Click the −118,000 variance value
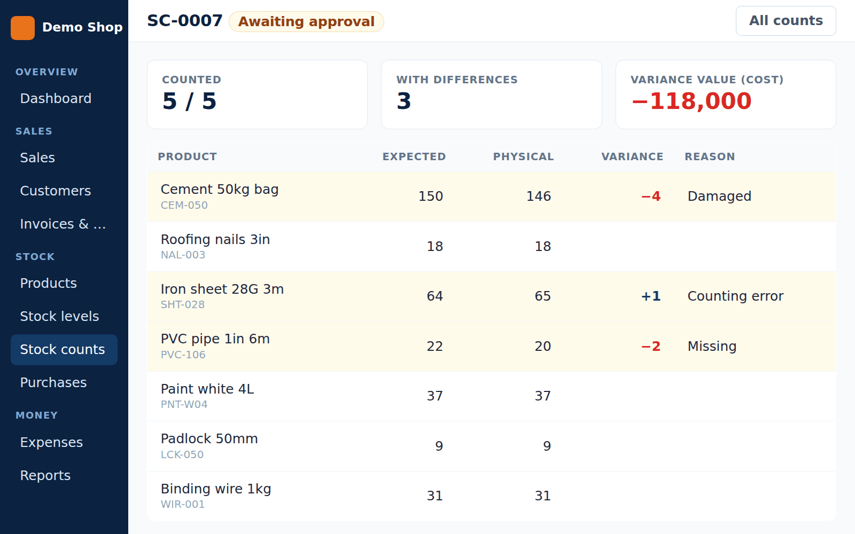Image resolution: width=855 pixels, height=534 pixels. [691, 101]
